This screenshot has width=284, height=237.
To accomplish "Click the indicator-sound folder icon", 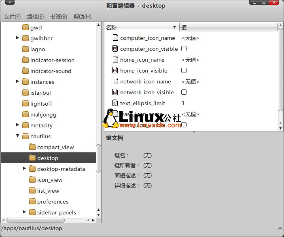I will (x=25, y=71).
